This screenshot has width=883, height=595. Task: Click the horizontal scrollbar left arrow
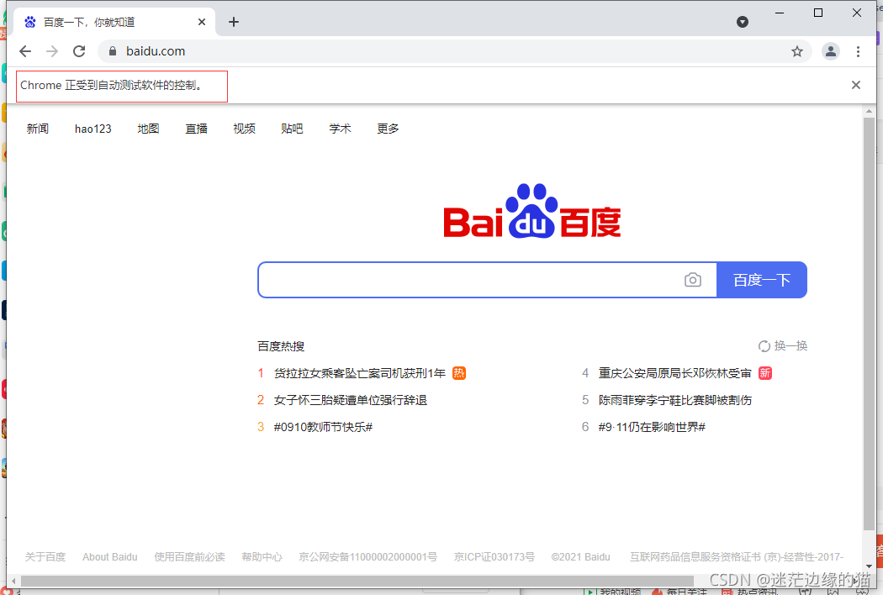[13, 581]
